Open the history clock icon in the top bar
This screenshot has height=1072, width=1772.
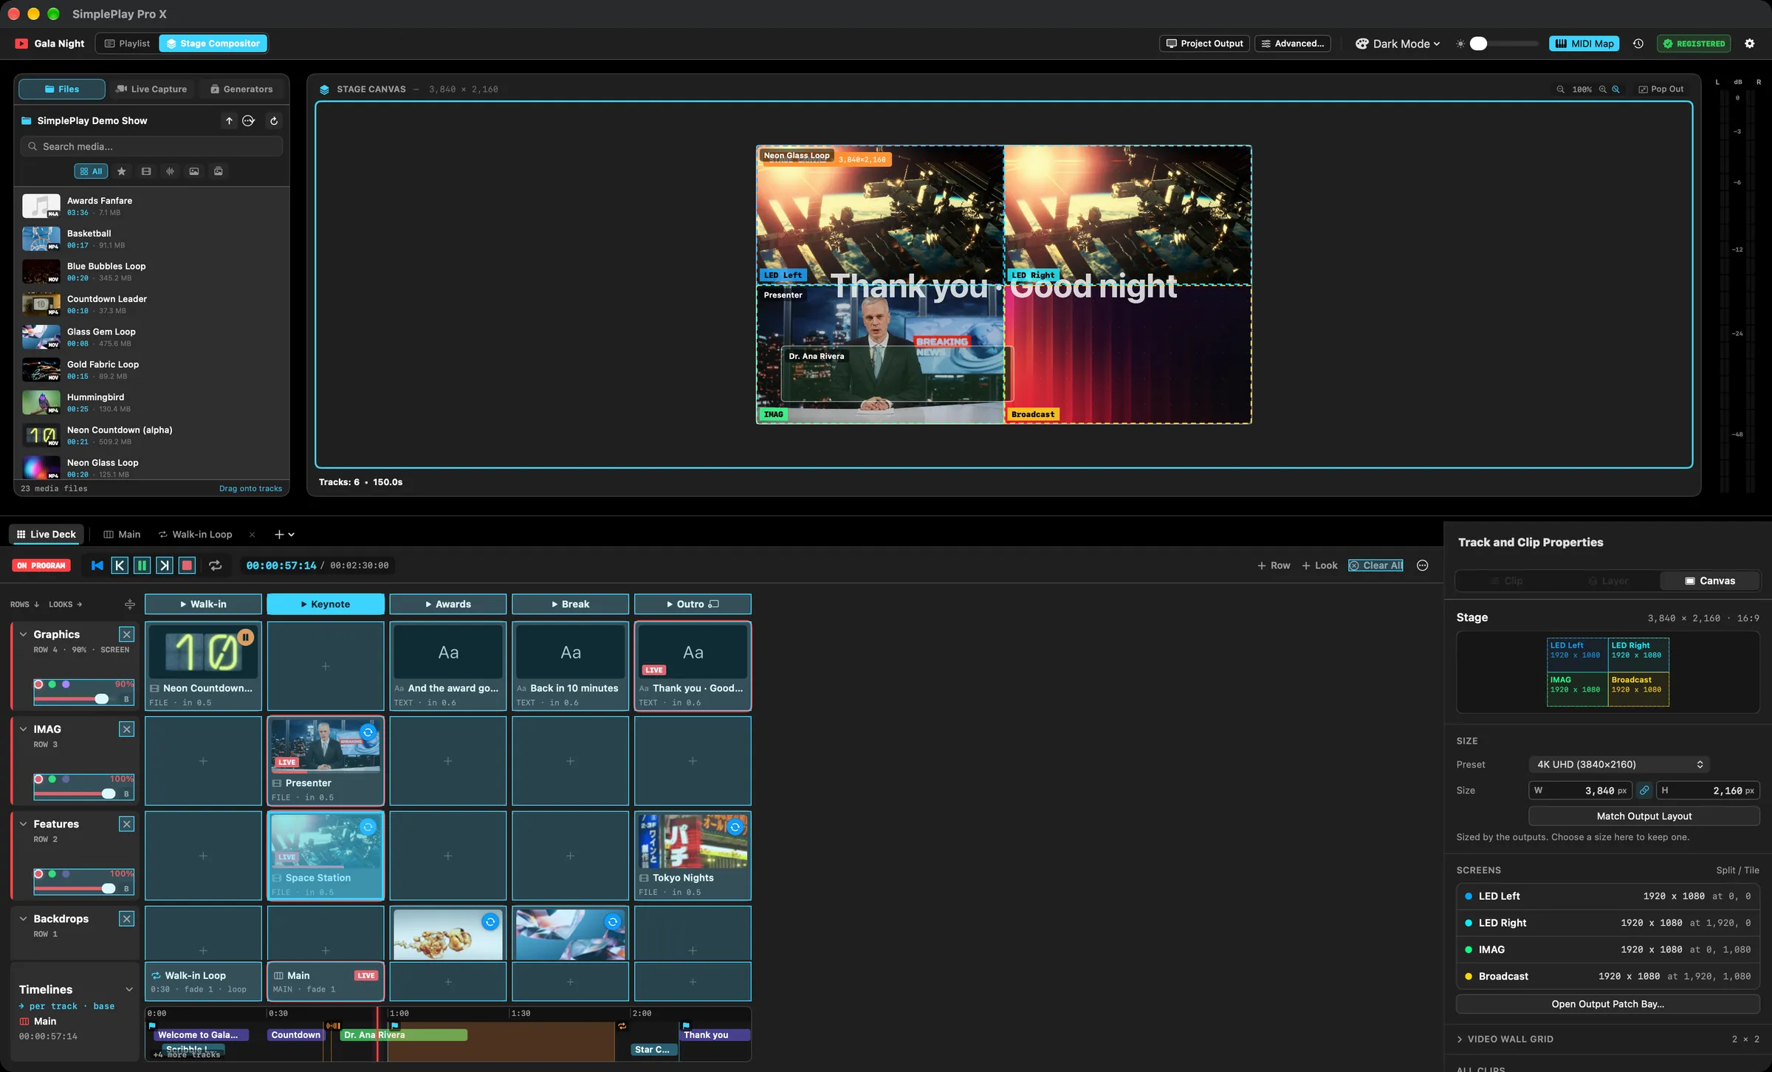pyautogui.click(x=1638, y=44)
